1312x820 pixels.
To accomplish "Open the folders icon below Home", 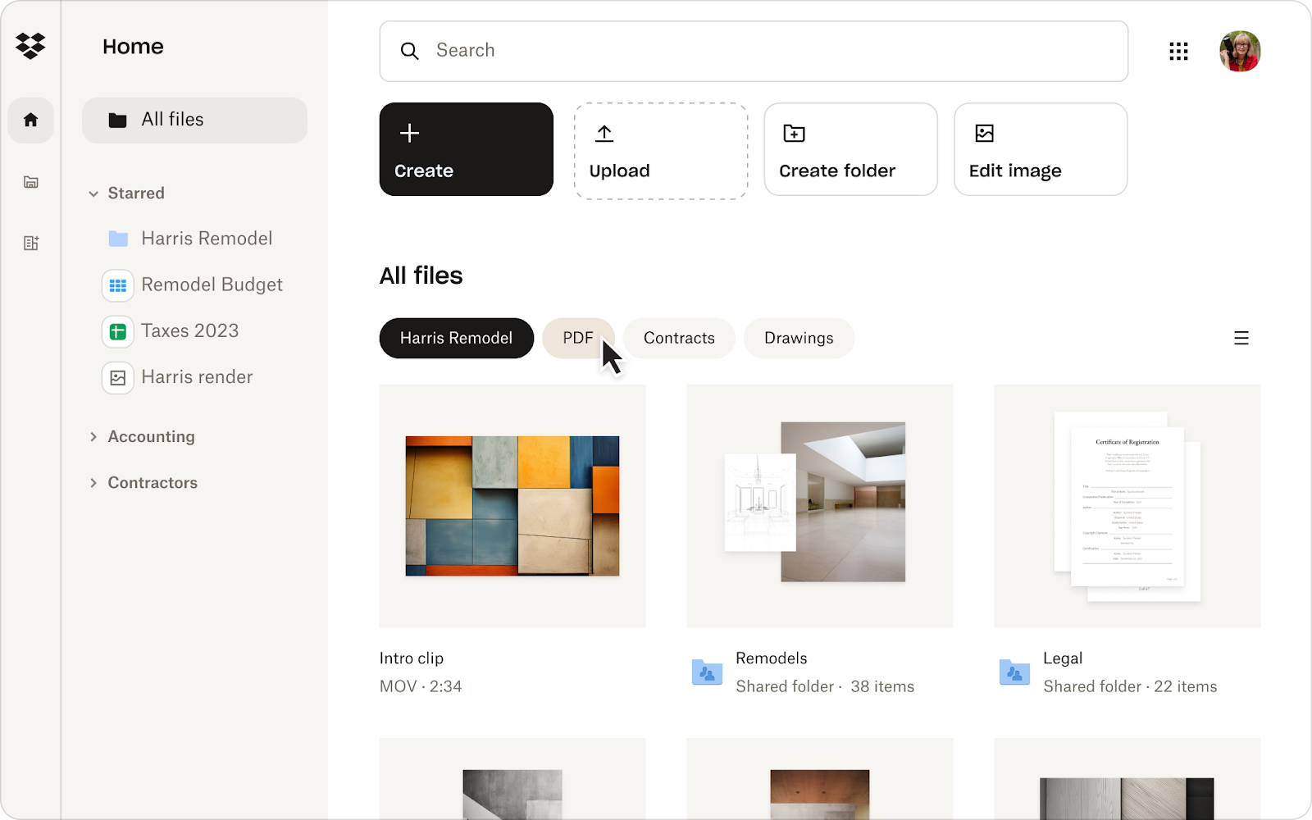I will [x=30, y=182].
